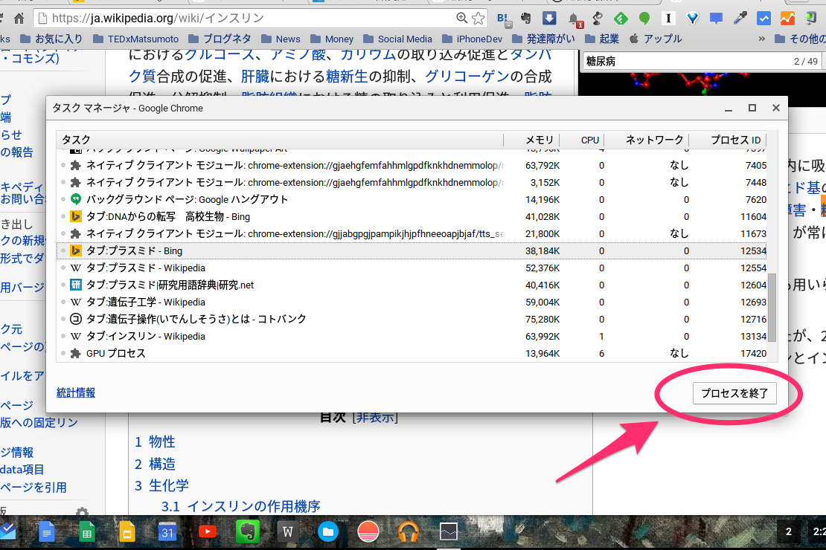The height and width of the screenshot is (550, 826).
Task: Open the Instapaper 'I' extension icon
Action: point(668,19)
